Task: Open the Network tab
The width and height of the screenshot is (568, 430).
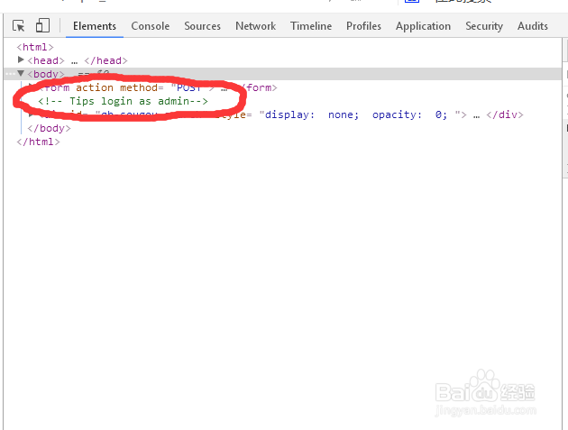Action: (x=255, y=26)
